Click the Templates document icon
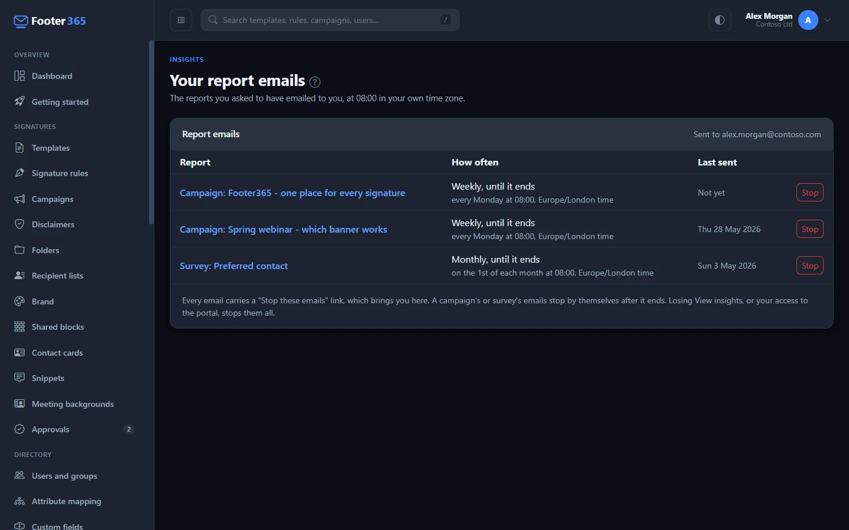849x530 pixels. pos(19,148)
